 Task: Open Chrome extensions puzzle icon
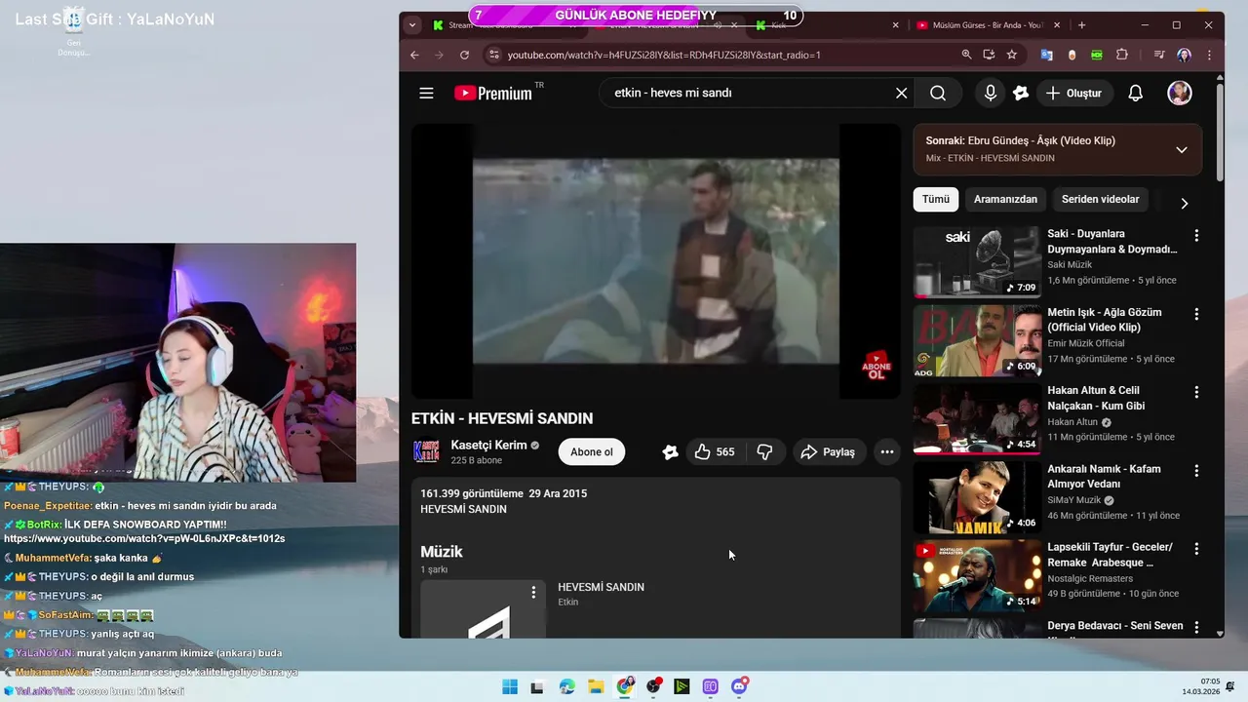click(x=1121, y=55)
